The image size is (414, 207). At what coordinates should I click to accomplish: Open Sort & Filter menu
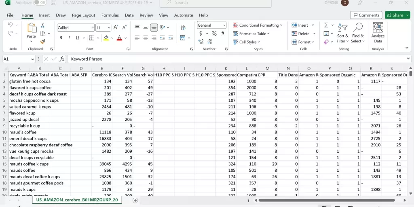click(343, 33)
